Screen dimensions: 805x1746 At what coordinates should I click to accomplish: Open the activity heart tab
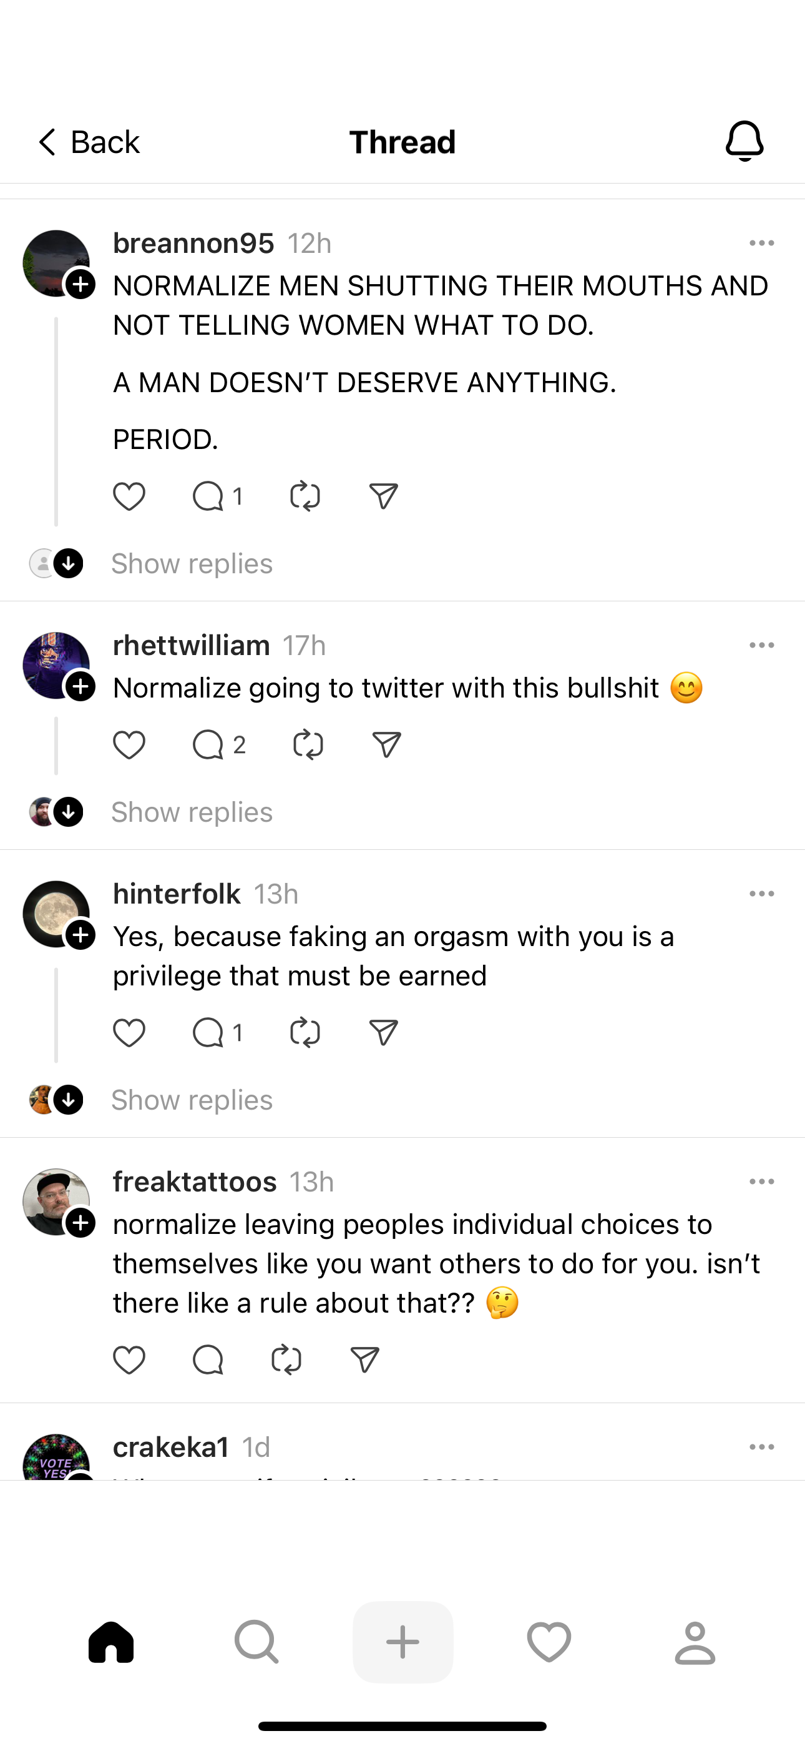[x=549, y=1642]
